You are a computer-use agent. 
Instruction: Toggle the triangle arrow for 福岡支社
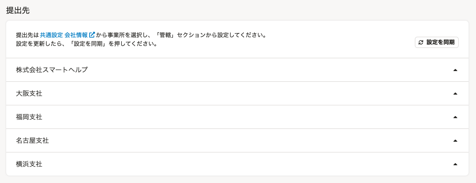tap(455, 117)
